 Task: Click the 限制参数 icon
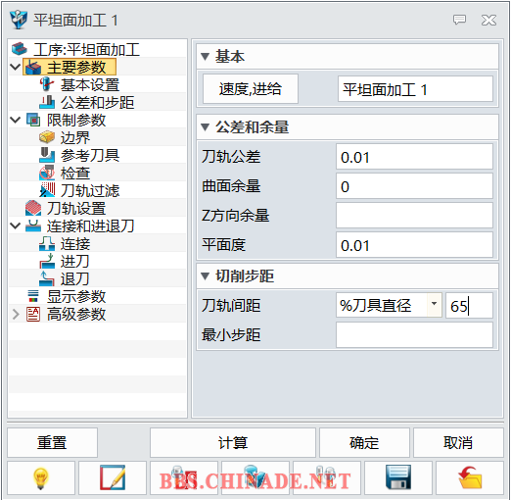(x=33, y=120)
